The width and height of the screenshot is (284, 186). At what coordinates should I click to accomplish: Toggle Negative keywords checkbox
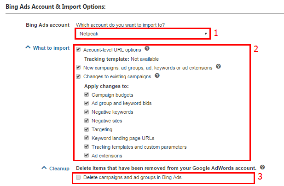tap(87, 112)
